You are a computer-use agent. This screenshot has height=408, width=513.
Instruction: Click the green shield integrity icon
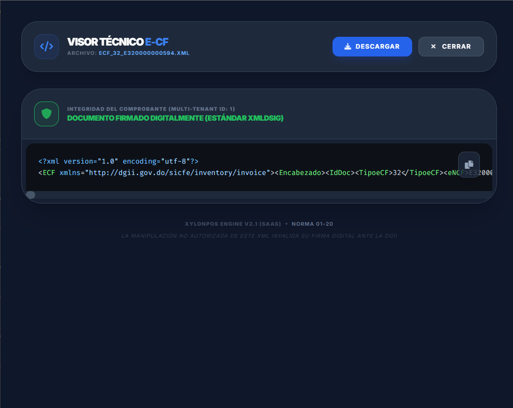point(47,114)
